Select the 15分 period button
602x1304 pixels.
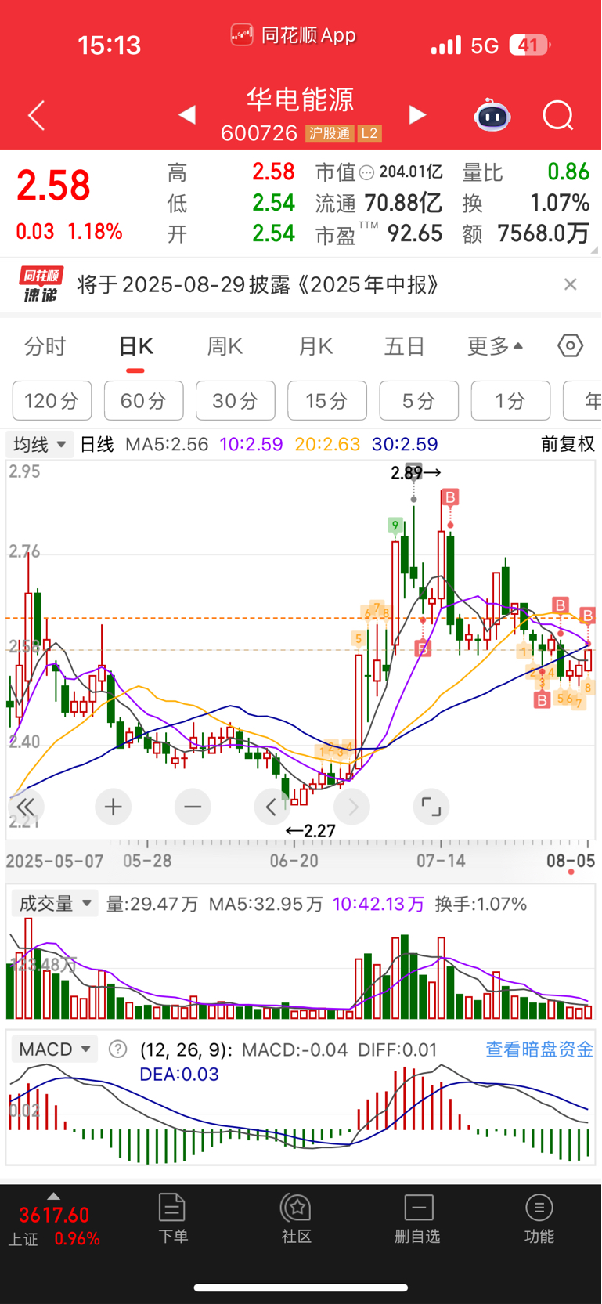[326, 401]
